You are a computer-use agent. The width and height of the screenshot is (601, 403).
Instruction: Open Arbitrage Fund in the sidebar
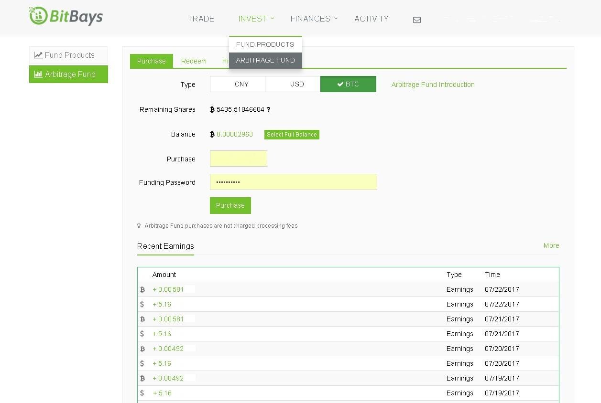68,74
